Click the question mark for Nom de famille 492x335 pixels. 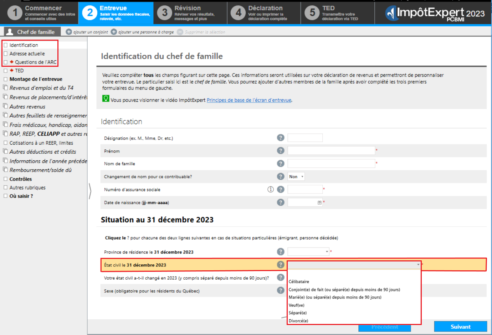281,164
